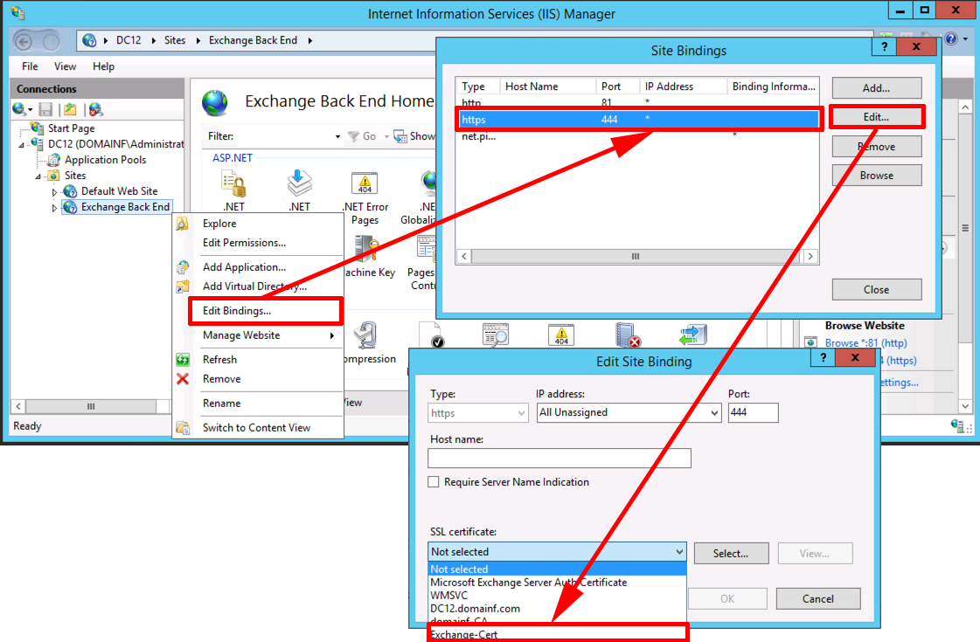Click Edit button in Site Bindings
Image resolution: width=980 pixels, height=642 pixels.
(876, 116)
